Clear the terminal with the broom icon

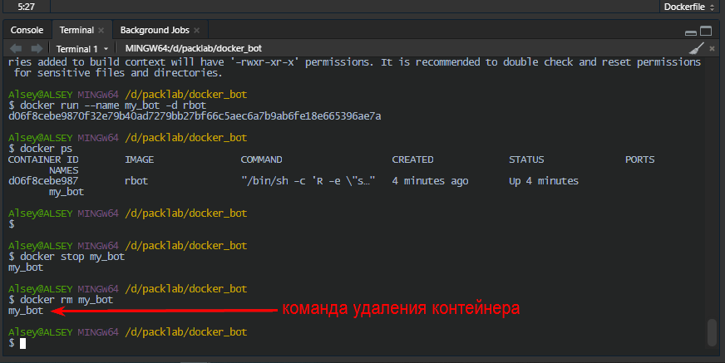tap(696, 49)
